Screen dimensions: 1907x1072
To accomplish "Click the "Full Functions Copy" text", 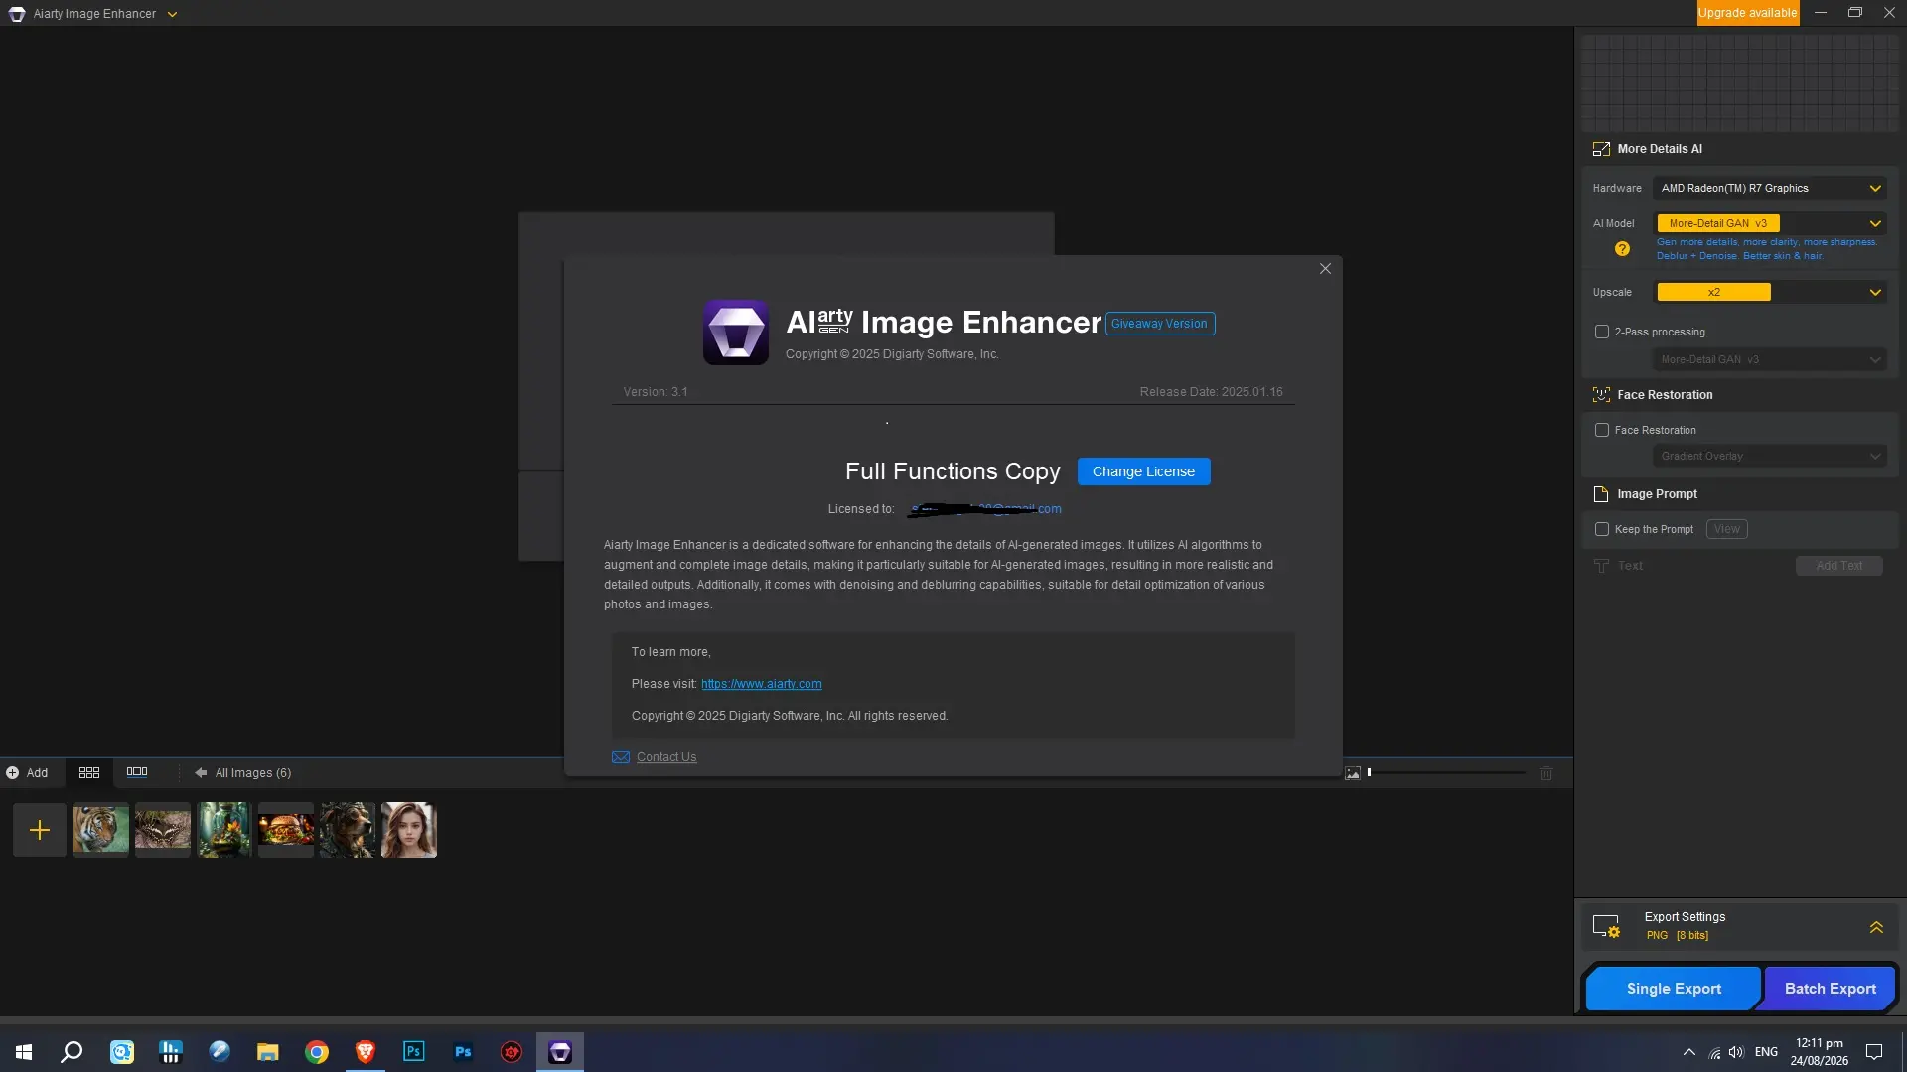I will (x=953, y=471).
